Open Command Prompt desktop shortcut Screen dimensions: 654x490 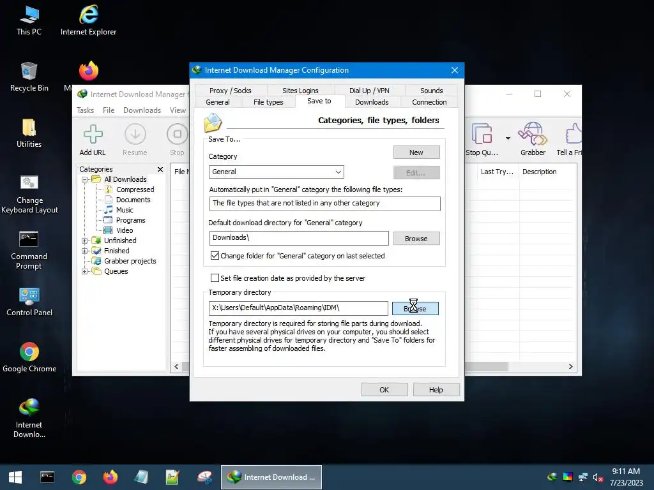29,250
